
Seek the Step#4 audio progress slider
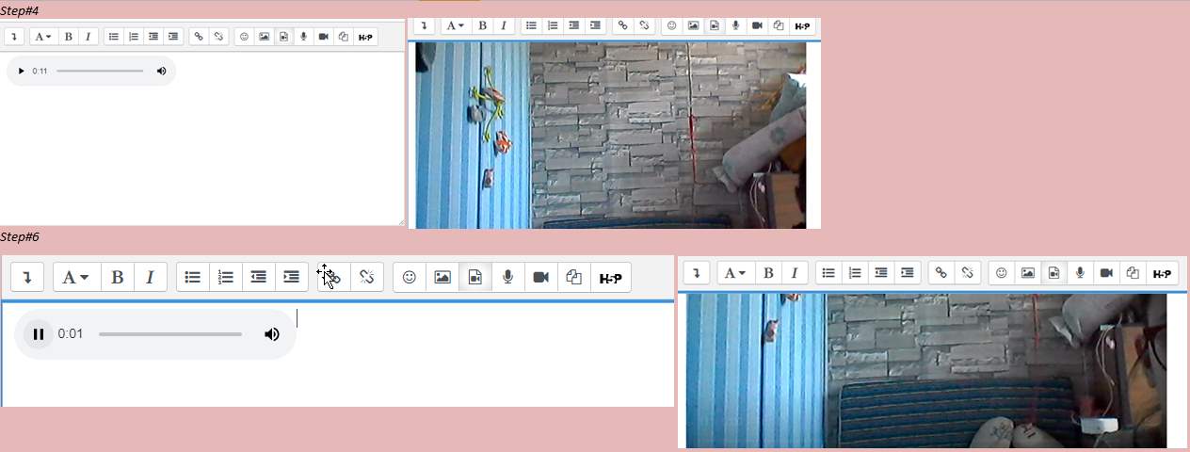(100, 71)
